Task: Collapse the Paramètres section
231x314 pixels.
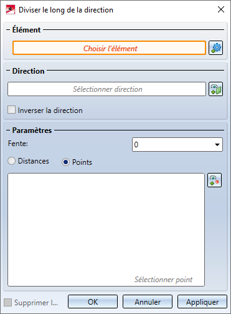Action: (x=8, y=130)
